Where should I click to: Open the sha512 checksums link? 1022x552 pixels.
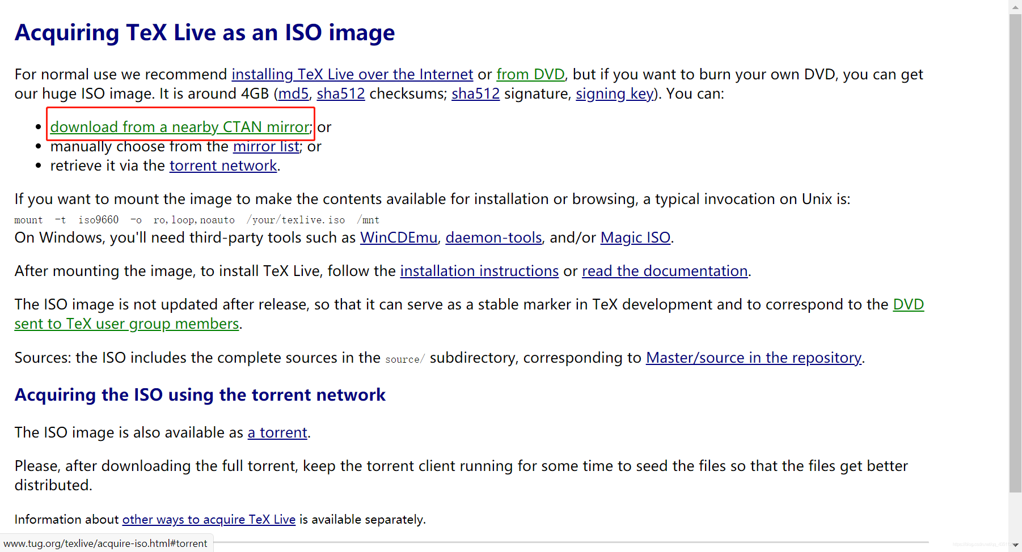pos(341,94)
